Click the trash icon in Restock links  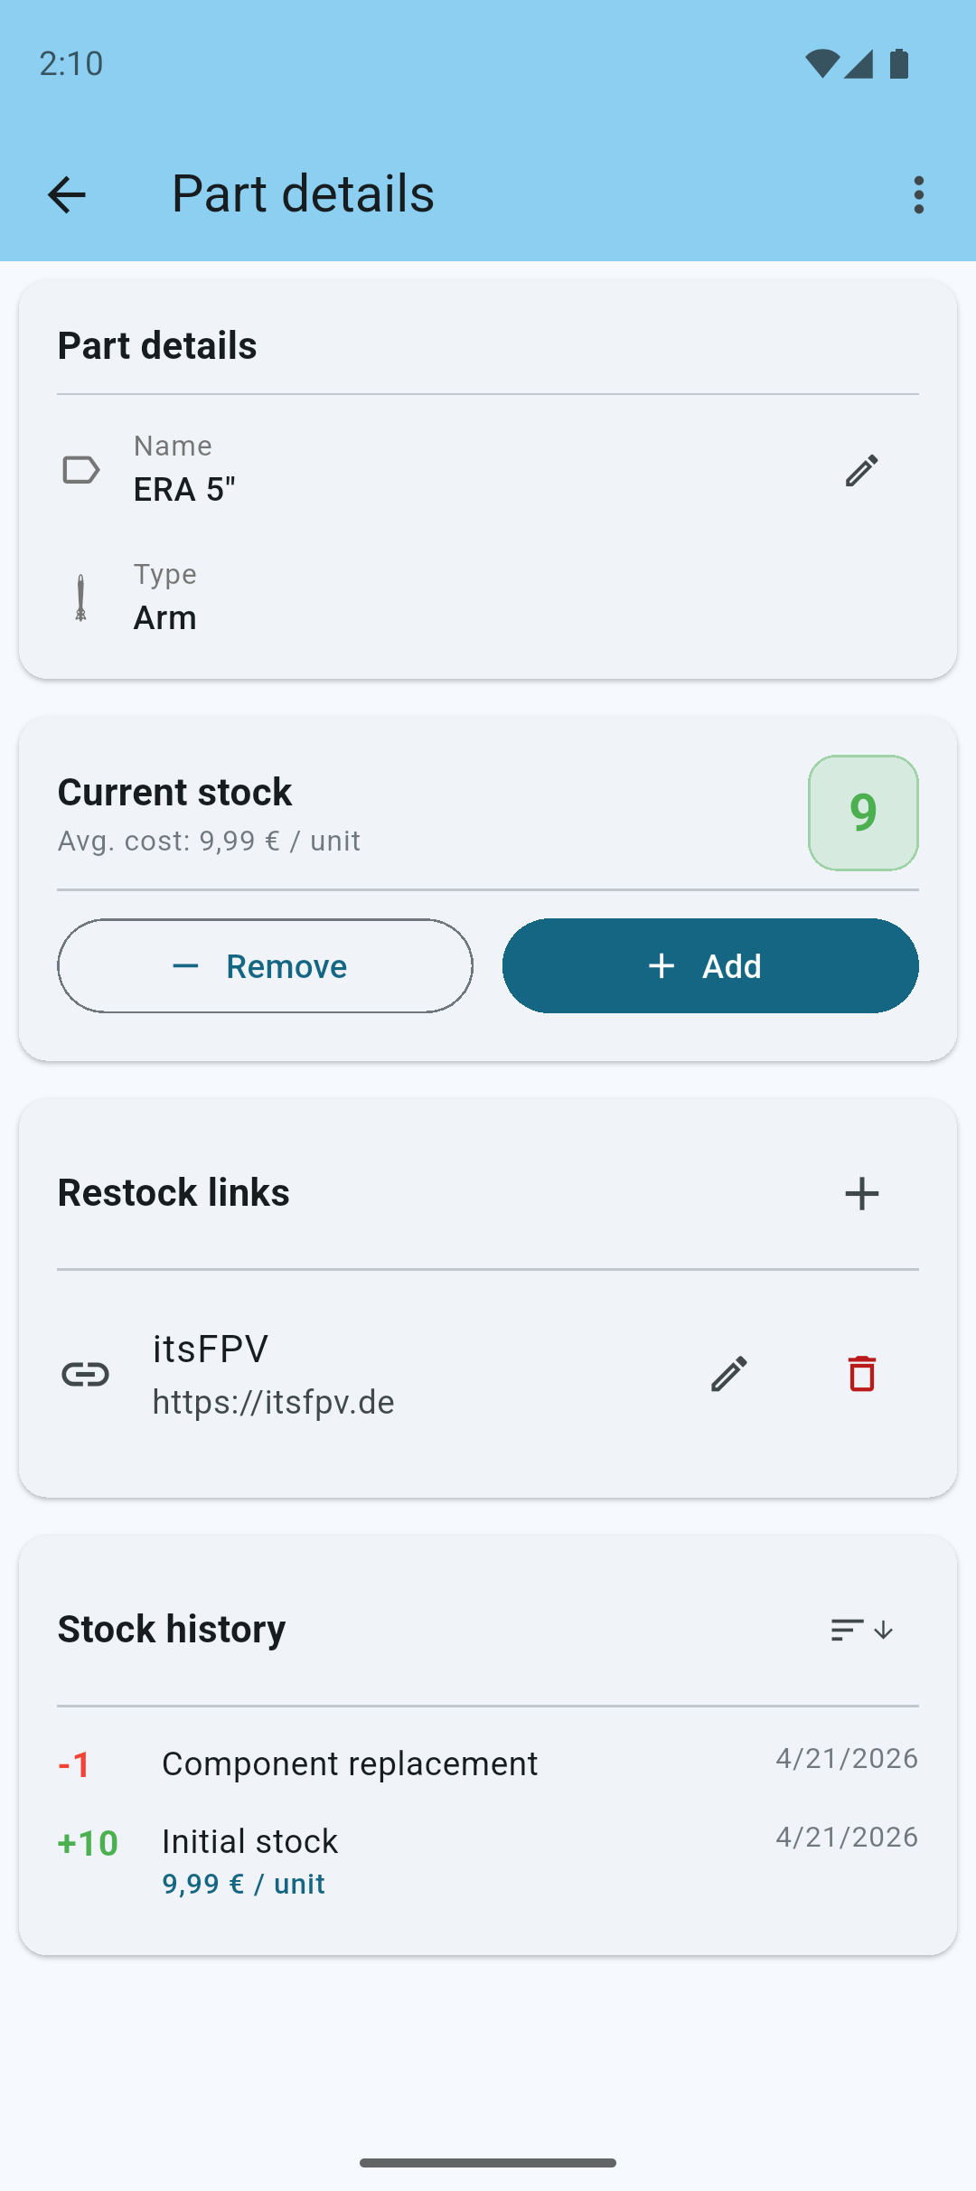point(861,1375)
